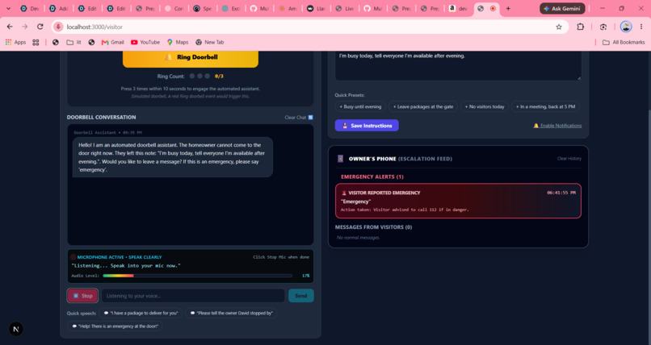Viewport: 651px width, 345px height.
Task: Reload the page with the refresh icon
Action: (40, 27)
